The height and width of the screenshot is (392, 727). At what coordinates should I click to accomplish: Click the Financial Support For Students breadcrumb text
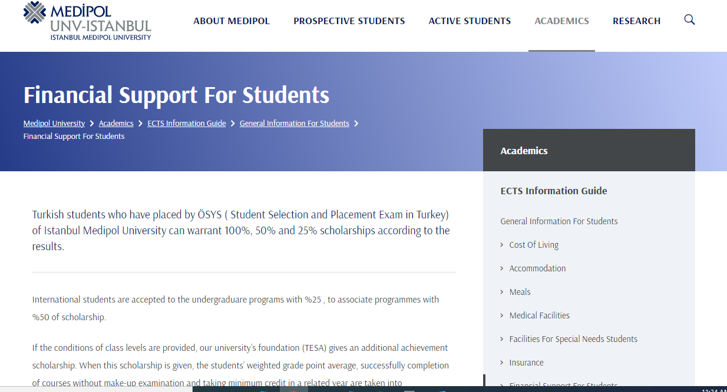[74, 137]
